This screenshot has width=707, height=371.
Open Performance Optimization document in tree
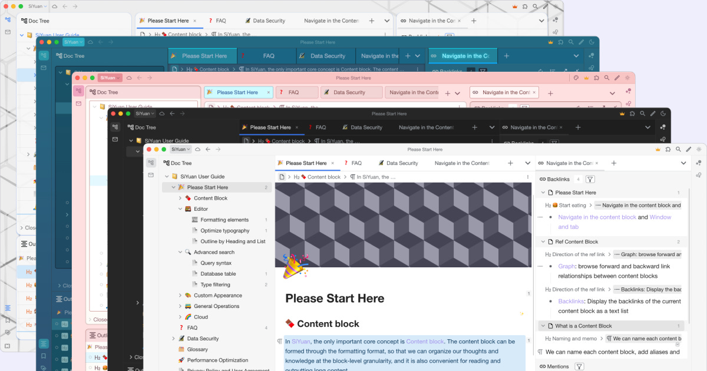click(x=218, y=360)
